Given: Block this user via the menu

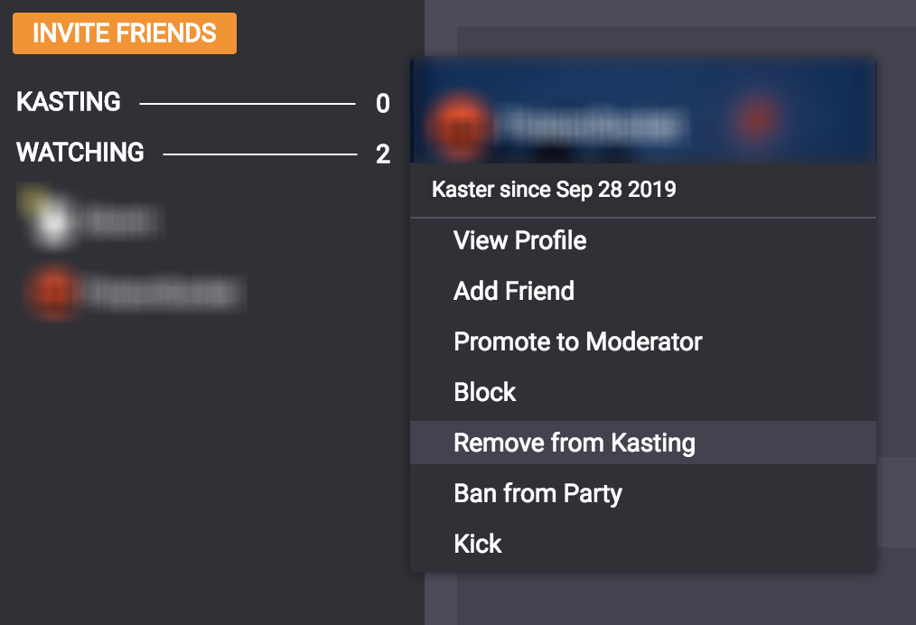Looking at the screenshot, I should [x=484, y=392].
